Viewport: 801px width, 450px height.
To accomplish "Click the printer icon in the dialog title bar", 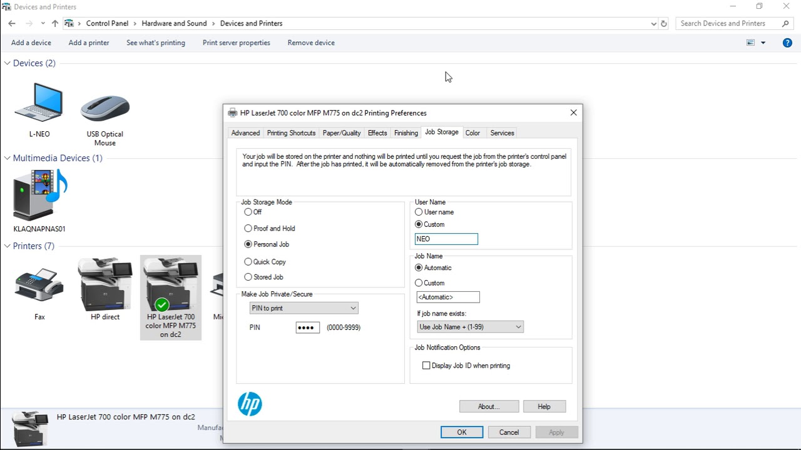I will (233, 113).
